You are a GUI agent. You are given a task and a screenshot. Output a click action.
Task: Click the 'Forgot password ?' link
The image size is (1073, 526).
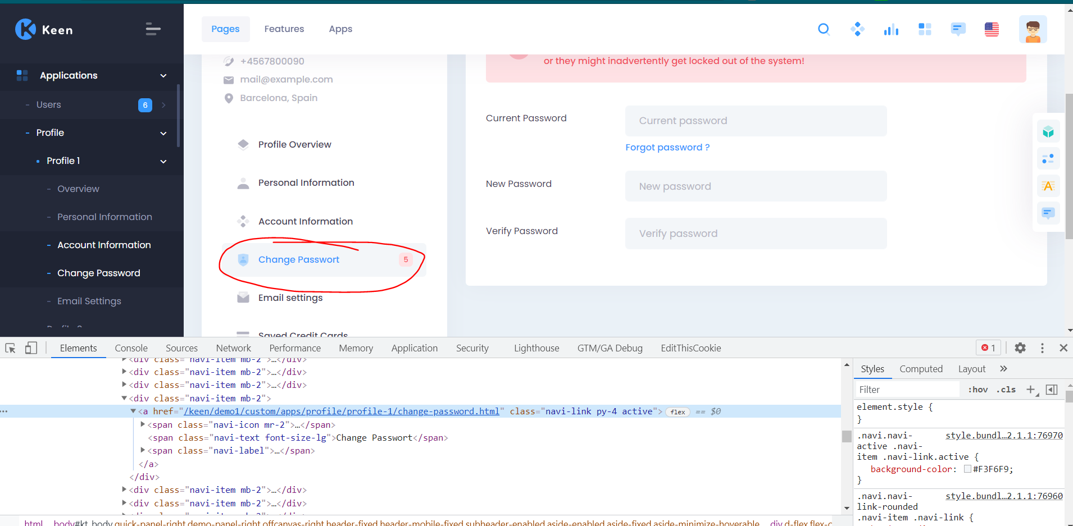[x=667, y=147]
